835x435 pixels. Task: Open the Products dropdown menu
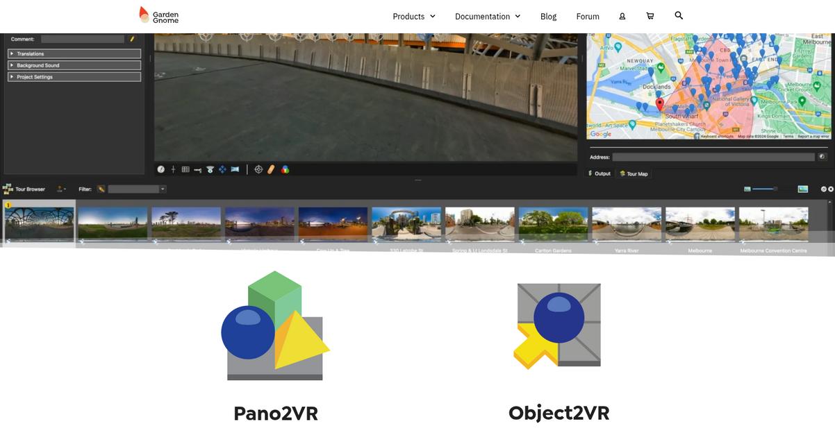(x=414, y=16)
